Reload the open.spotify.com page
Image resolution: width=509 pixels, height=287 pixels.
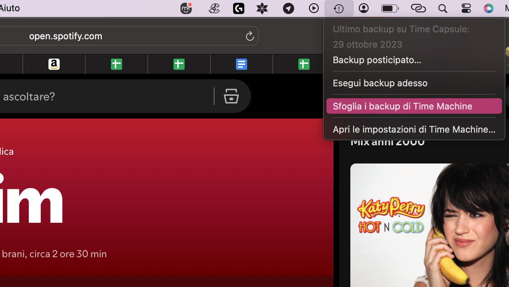250,36
